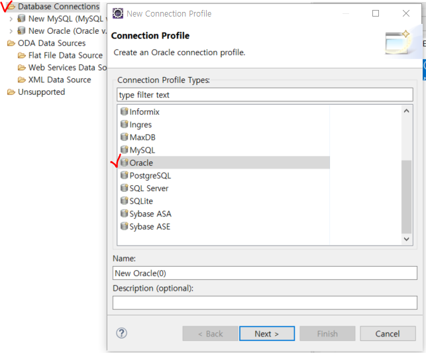The width and height of the screenshot is (426, 353).
Task: Click the Unsupported folder icon
Action: point(11,92)
